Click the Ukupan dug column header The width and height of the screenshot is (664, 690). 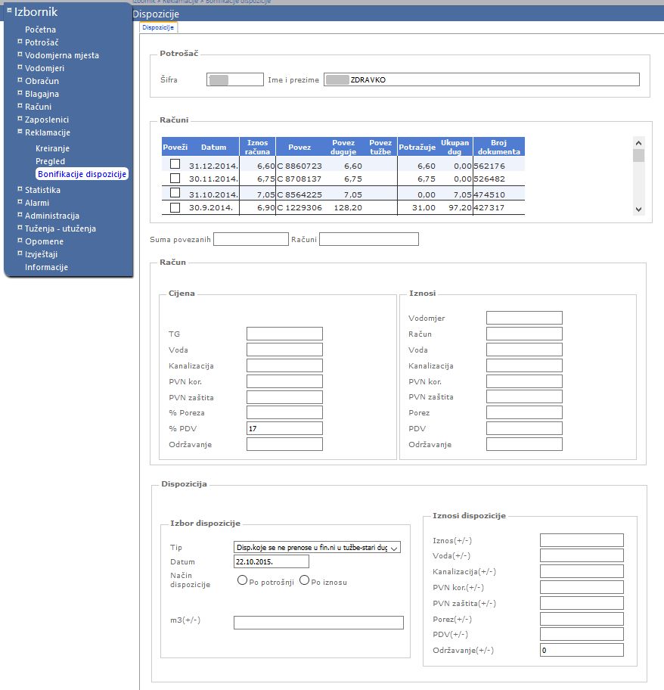pos(455,147)
